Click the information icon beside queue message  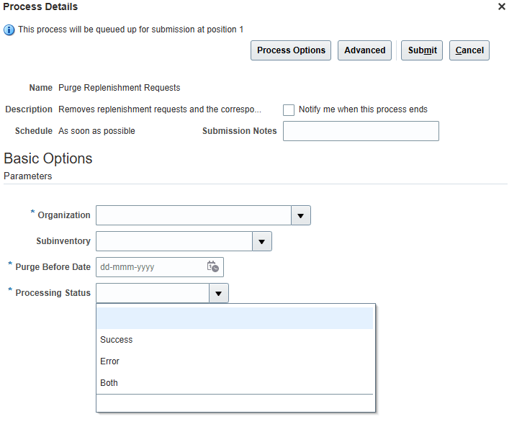(x=9, y=30)
